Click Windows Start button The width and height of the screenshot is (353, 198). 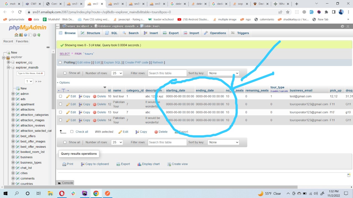(5, 193)
